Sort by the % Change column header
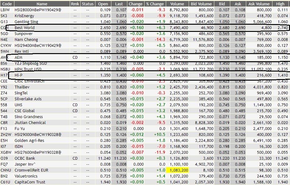Screen dimensions: 290x185 pyautogui.click(x=155, y=4)
